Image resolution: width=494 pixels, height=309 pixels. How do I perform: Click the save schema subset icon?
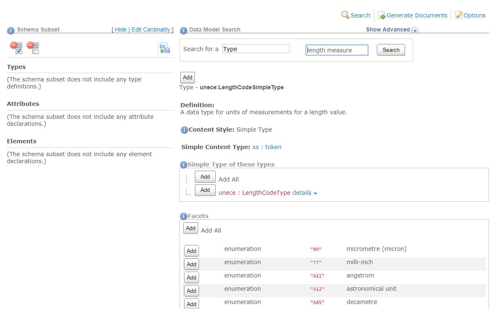[165, 48]
